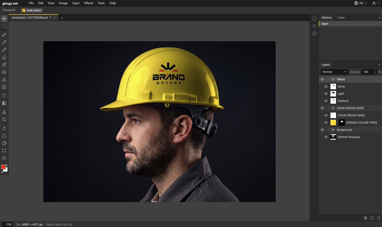
Task: Open the EN language dropdown
Action: click(x=361, y=3)
